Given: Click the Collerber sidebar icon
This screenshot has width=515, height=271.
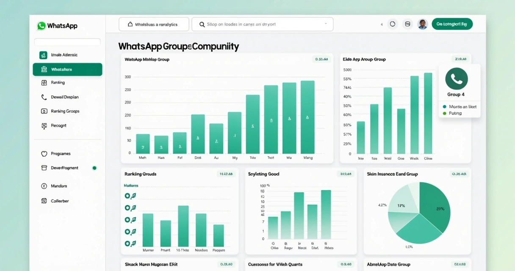Looking at the screenshot, I should pos(44,201).
